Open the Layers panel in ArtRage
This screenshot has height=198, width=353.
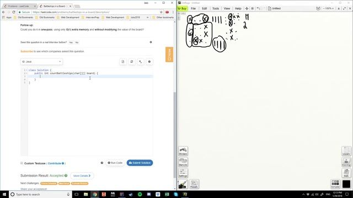(346, 151)
